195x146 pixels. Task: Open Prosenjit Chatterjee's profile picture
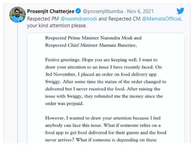pyautogui.click(x=17, y=15)
